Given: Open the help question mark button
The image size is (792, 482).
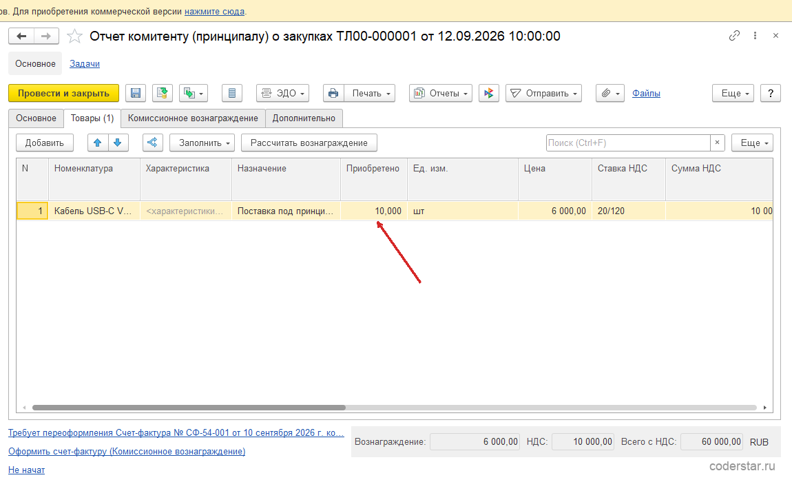Looking at the screenshot, I should pos(770,94).
